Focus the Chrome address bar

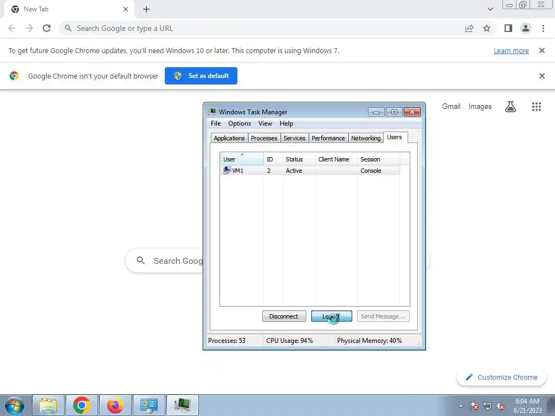point(262,28)
